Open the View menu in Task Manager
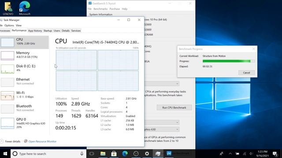Image resolution: width=282 pixels, height=158 pixels. click(x=19, y=25)
